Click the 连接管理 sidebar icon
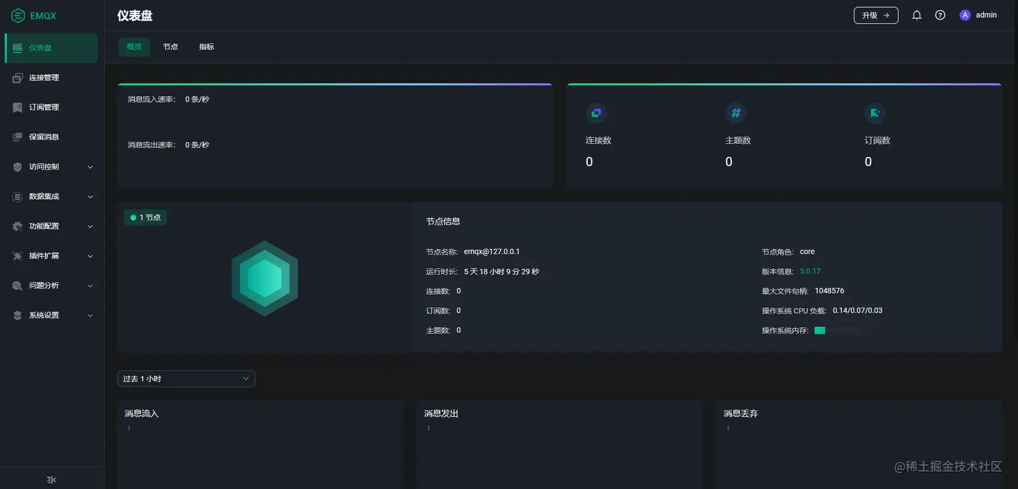This screenshot has height=489, width=1018. click(18, 78)
